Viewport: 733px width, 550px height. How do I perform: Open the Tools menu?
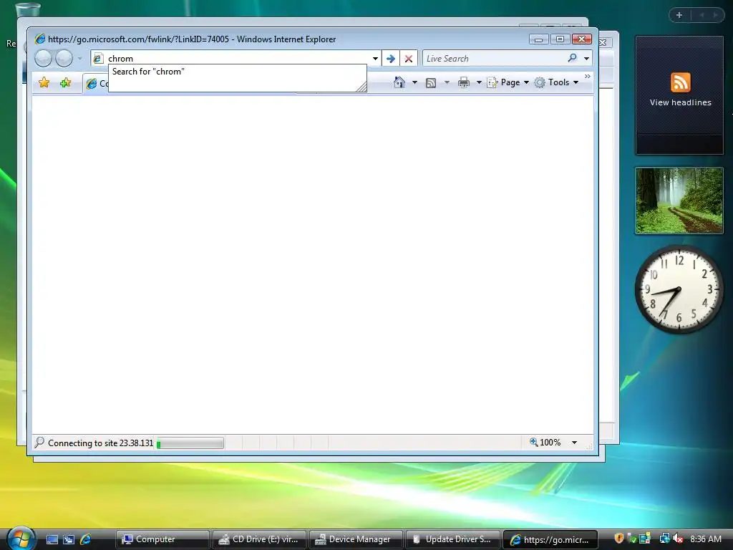tap(557, 82)
